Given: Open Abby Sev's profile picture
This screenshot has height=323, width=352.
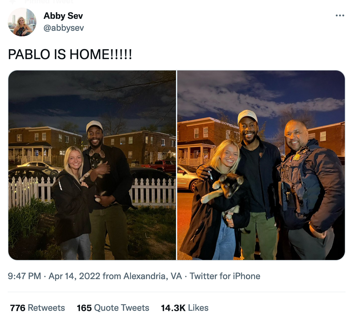Looking at the screenshot, I should click(22, 22).
